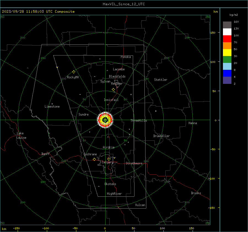Viewport: 248px width, 232px height.
Task: Click the Hanna city label
Action: [193, 123]
